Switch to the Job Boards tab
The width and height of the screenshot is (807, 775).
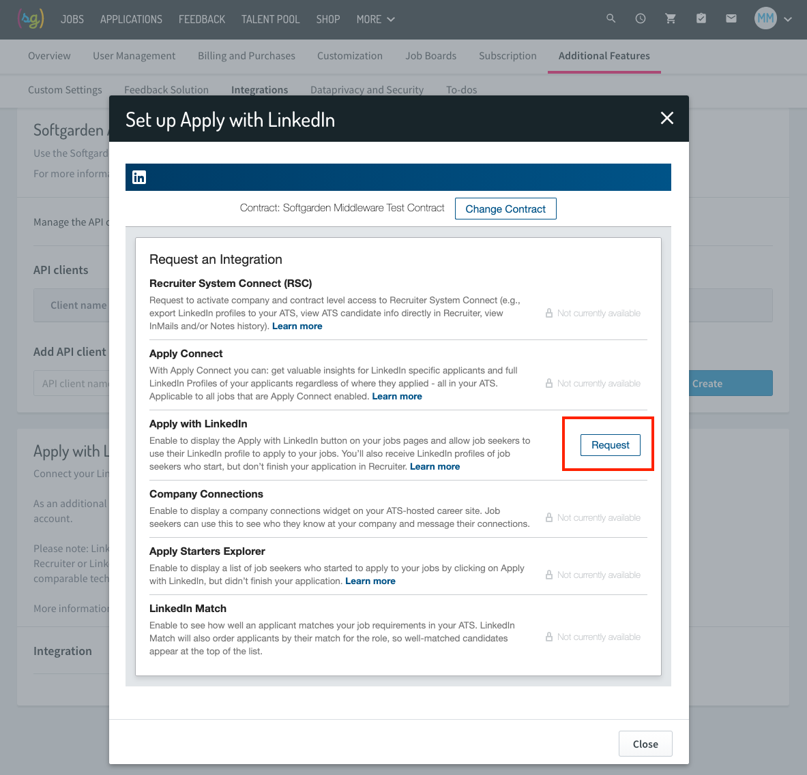point(430,55)
